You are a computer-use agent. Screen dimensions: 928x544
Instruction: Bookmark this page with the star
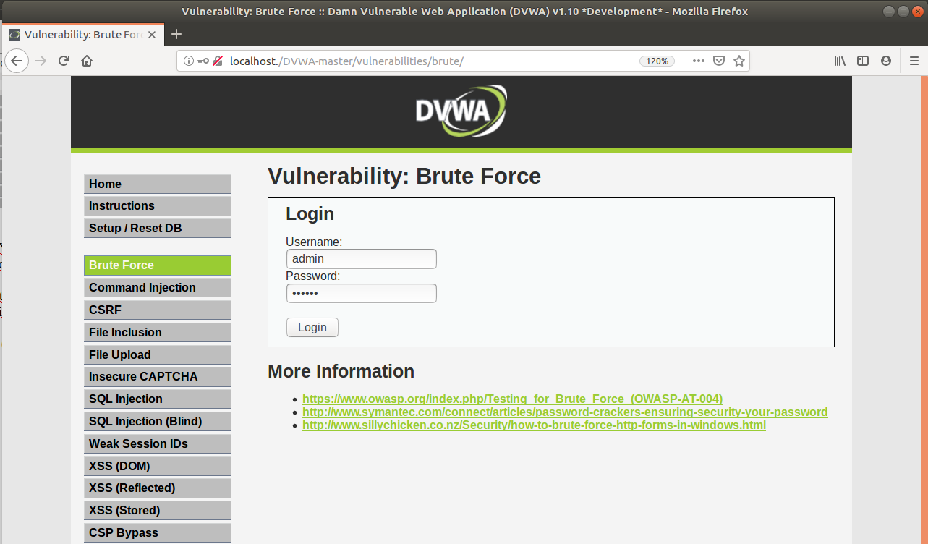(x=739, y=61)
